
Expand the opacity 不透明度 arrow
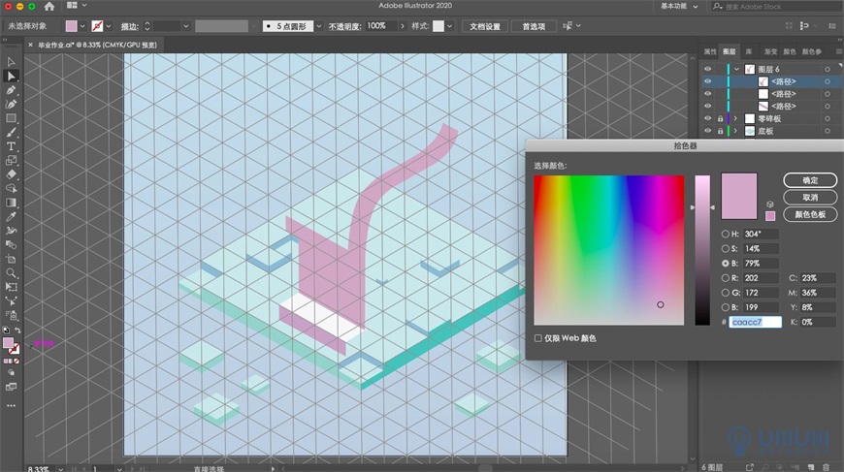pos(402,26)
